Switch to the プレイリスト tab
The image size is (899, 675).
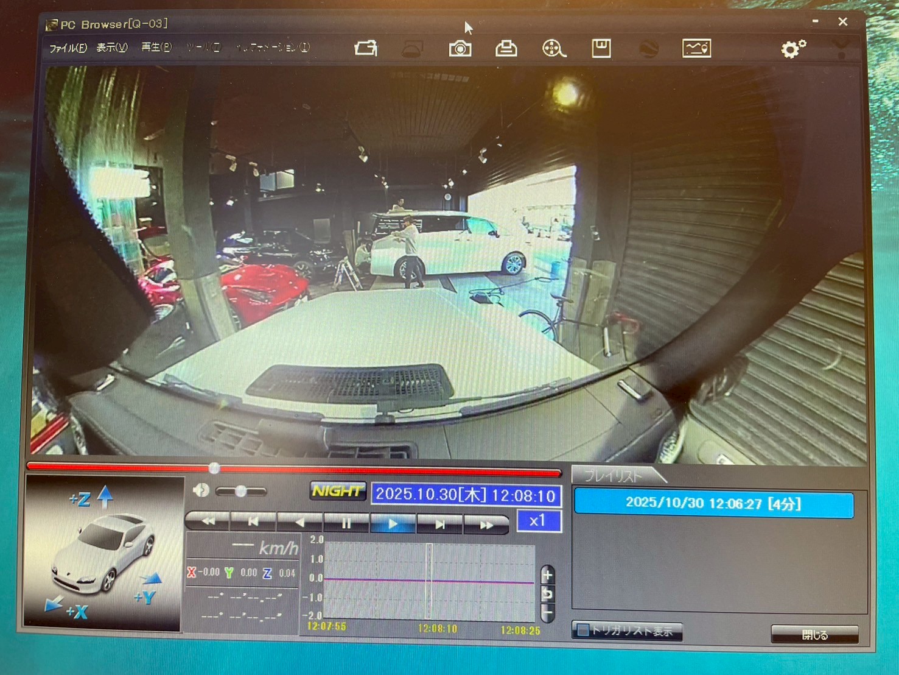coord(614,476)
